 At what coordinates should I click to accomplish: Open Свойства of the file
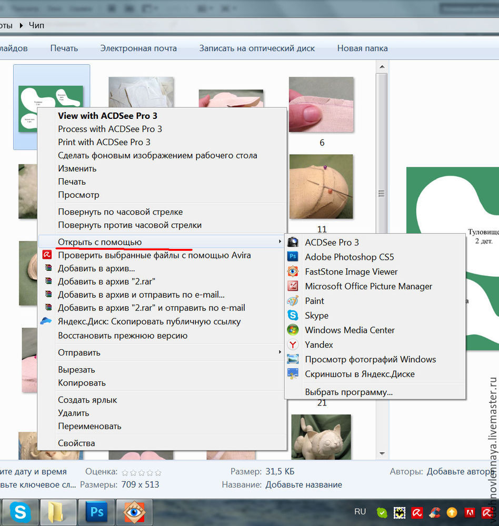pos(162,443)
